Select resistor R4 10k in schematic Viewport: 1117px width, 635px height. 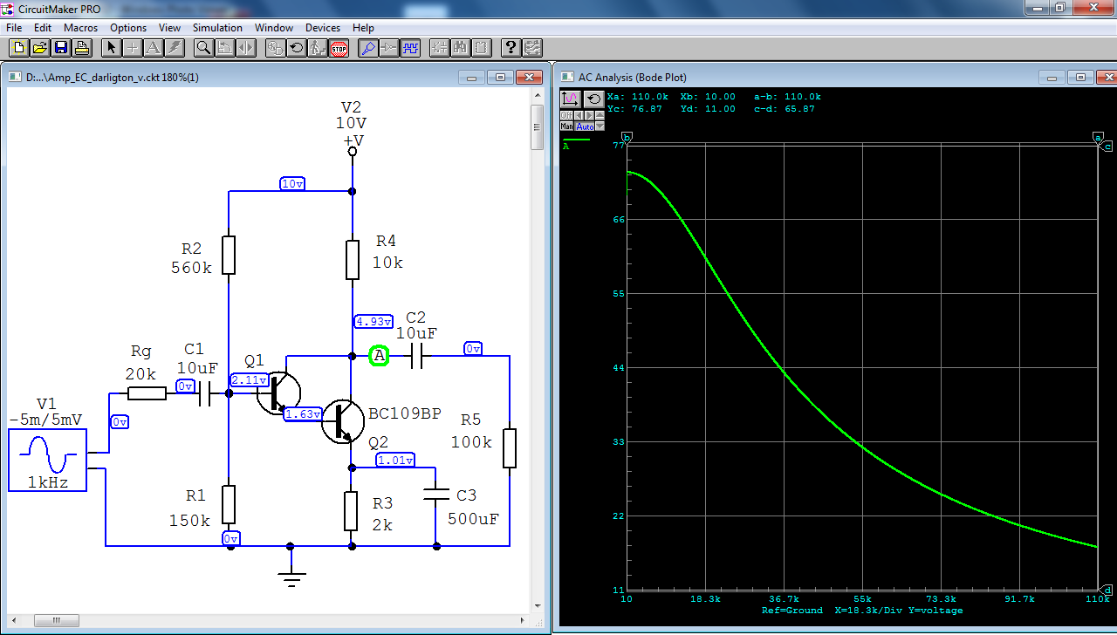(x=353, y=260)
